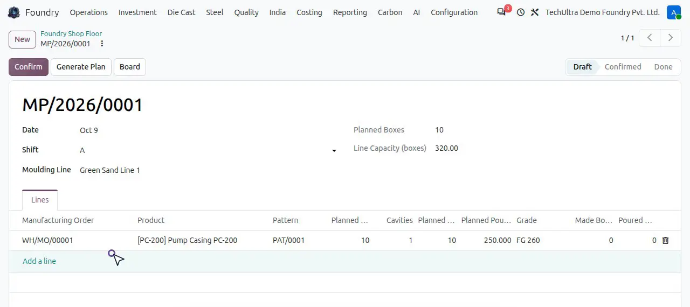Click the FG 260 grade cell

pos(528,241)
